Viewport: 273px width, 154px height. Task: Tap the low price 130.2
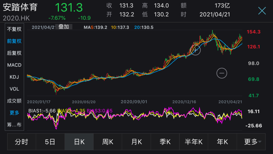click(x=161, y=14)
